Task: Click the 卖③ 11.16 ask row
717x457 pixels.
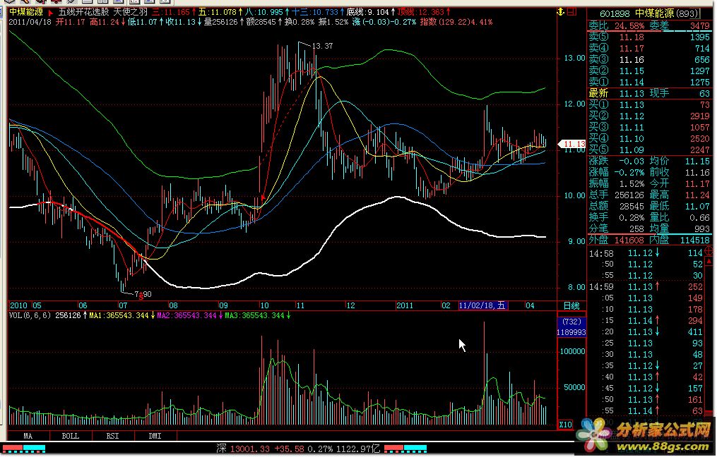Action: tap(649, 60)
